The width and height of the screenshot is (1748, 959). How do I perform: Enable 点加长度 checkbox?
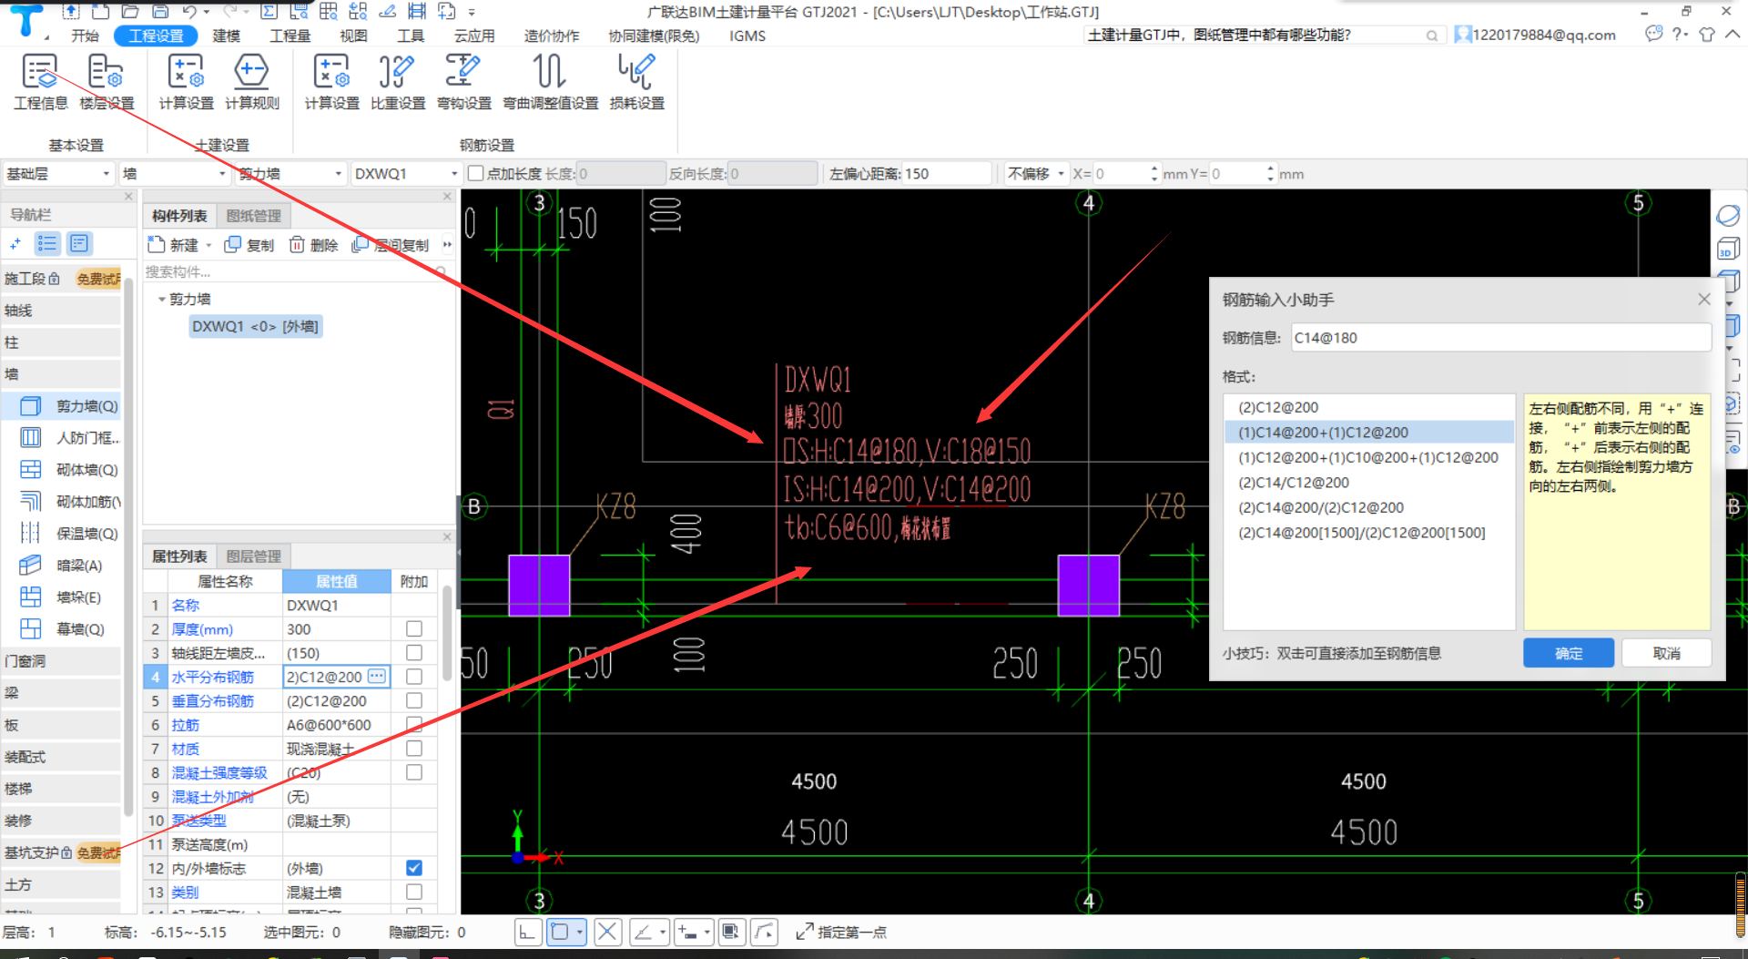[x=475, y=173]
